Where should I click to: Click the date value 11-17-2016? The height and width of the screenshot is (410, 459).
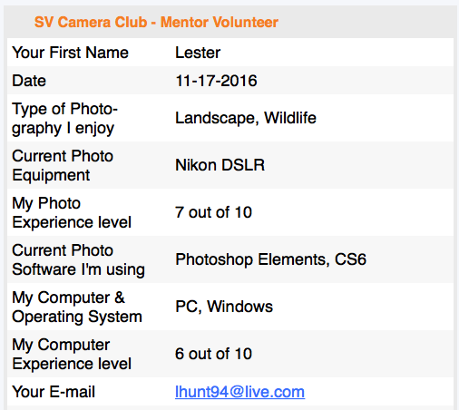tap(216, 81)
